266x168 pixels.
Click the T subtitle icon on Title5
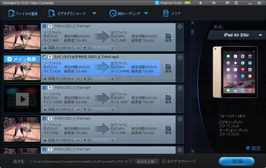[x=50, y=87]
